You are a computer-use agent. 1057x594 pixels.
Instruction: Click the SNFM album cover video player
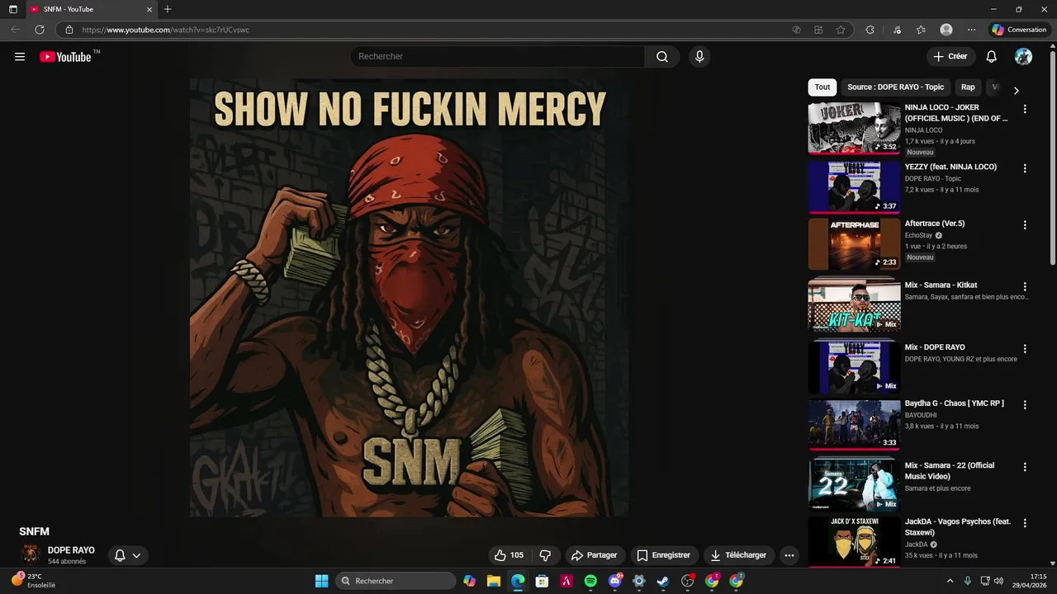(x=410, y=298)
